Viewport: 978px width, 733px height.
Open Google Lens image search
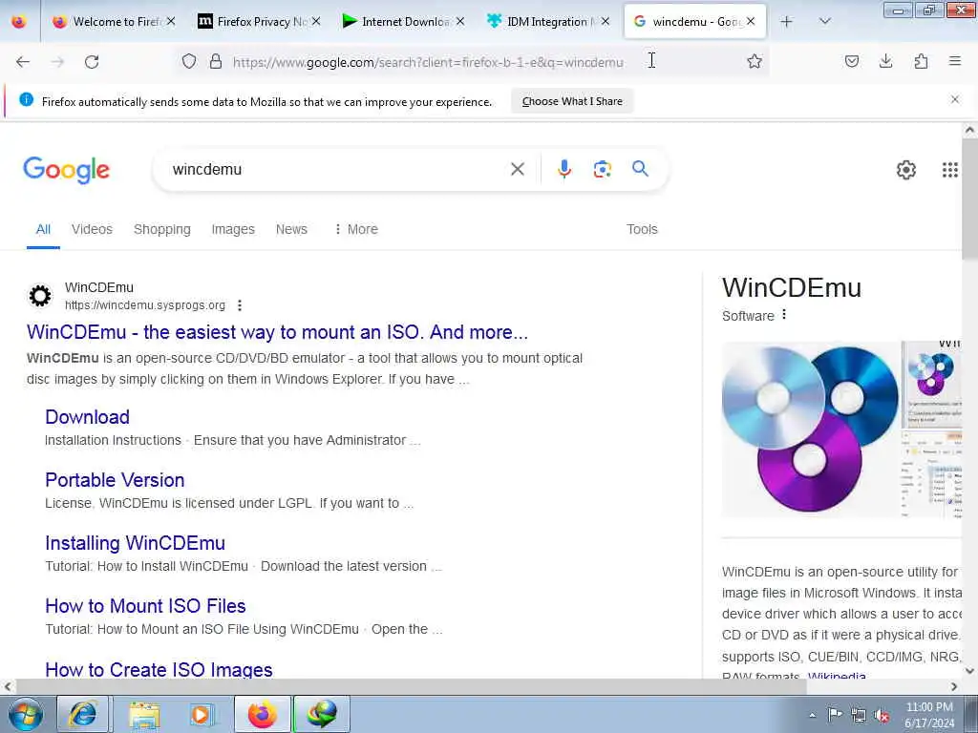coord(602,169)
